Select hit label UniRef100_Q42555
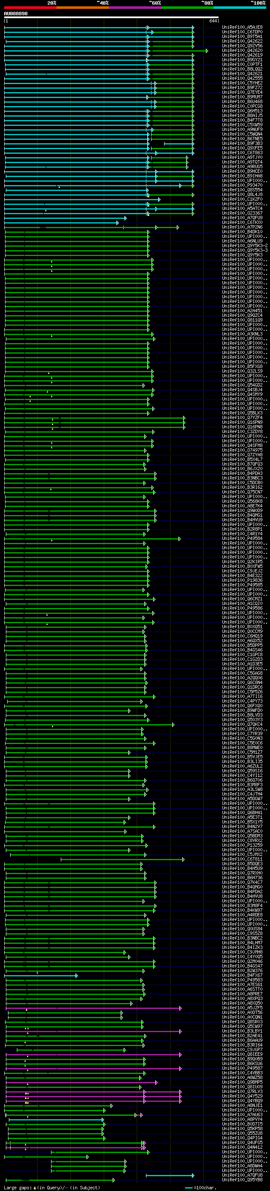 [x=242, y=79]
